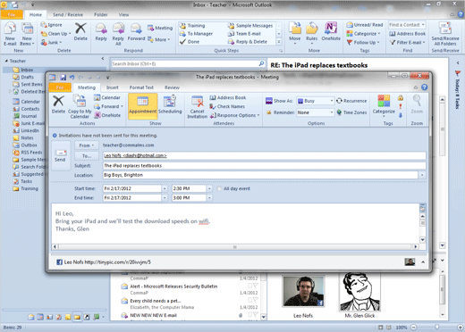Click Check Names in Attendees group
Viewport: 465px width, 332px height.
tap(227, 106)
